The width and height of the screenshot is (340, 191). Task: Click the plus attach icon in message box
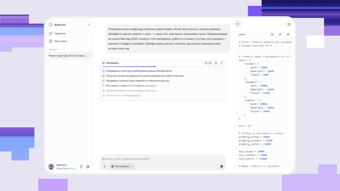pos(105,166)
